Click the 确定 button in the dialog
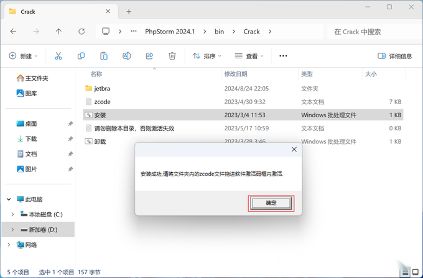 [271, 203]
